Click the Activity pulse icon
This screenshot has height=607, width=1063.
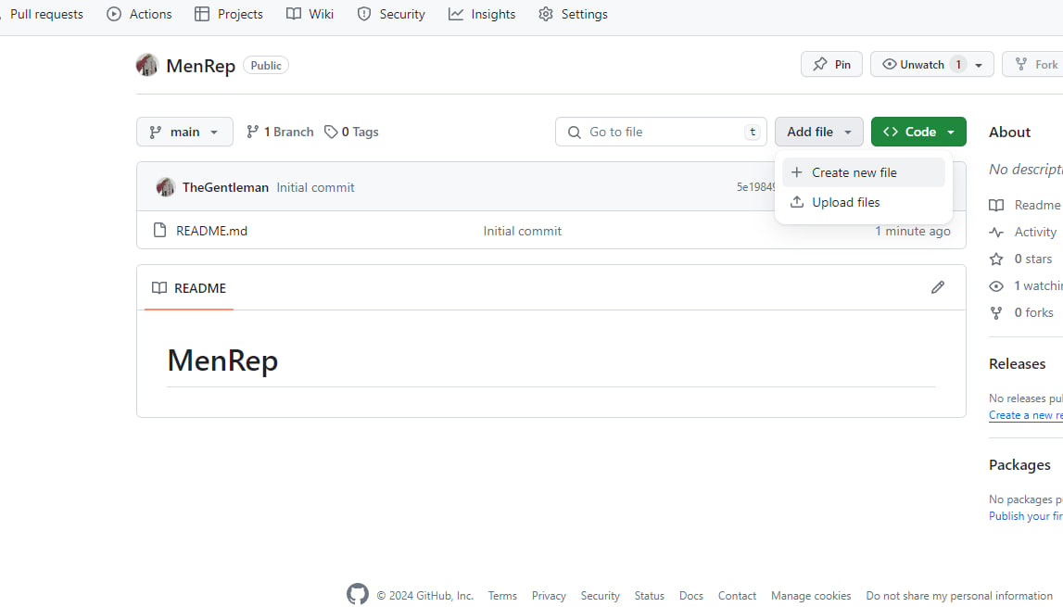[996, 232]
